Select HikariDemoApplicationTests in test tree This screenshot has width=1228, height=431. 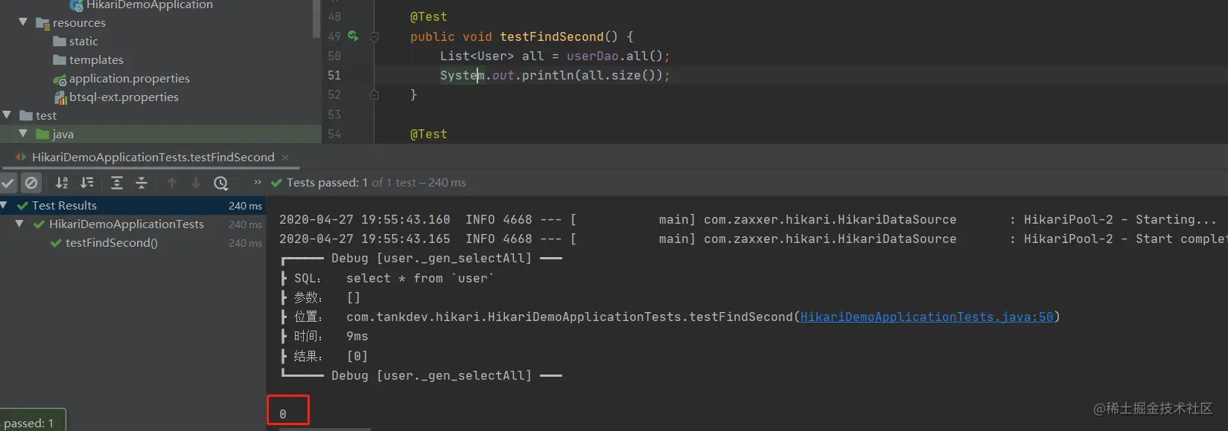click(126, 224)
